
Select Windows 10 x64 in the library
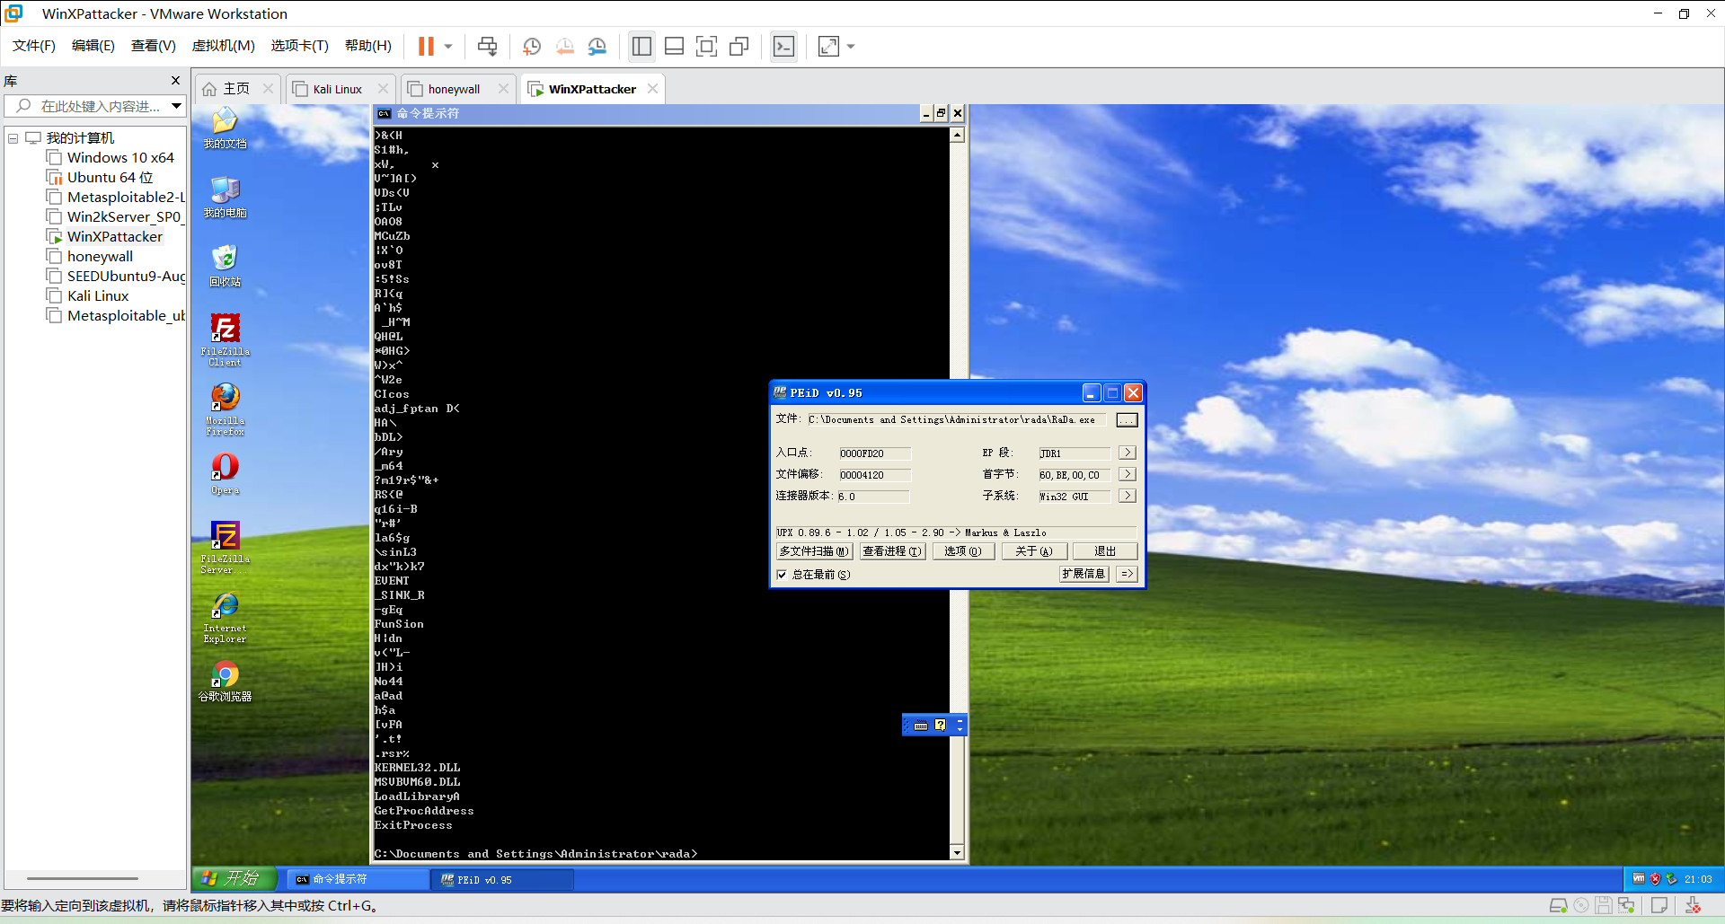pyautogui.click(x=120, y=158)
